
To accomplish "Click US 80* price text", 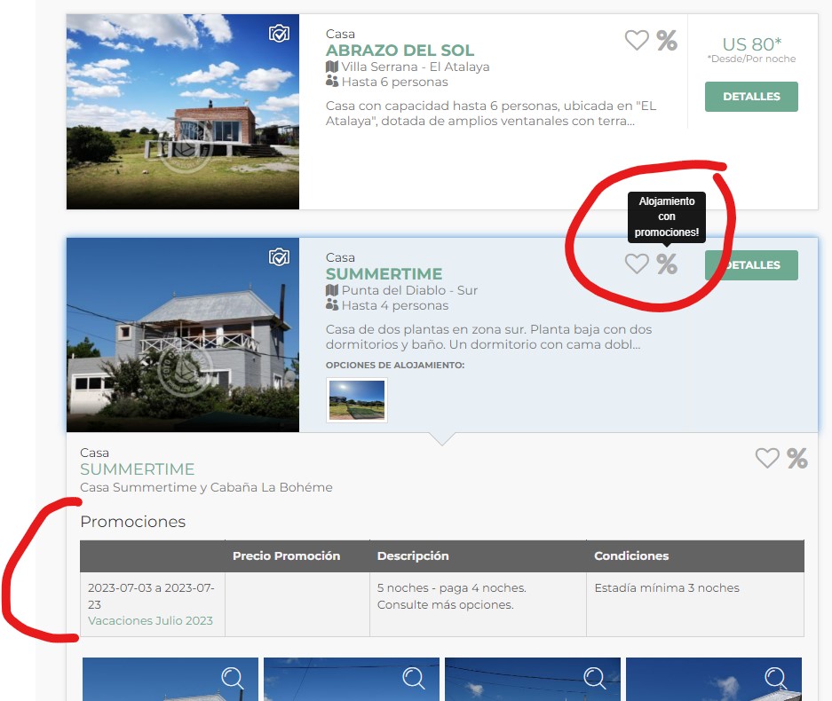I will pos(752,44).
